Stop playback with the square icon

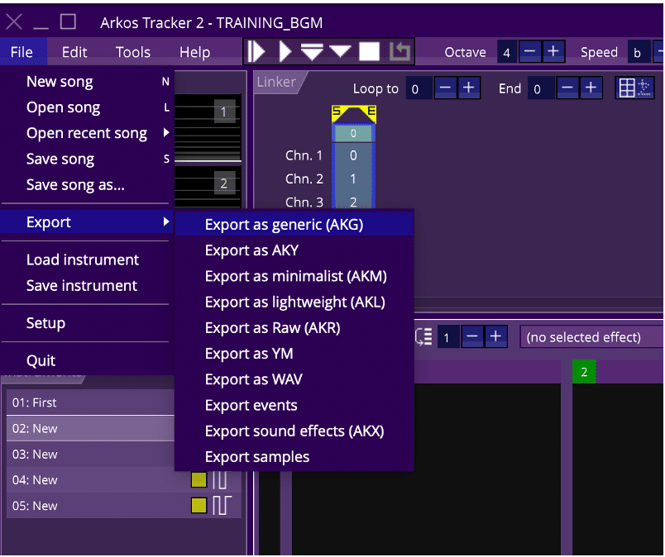tap(369, 52)
